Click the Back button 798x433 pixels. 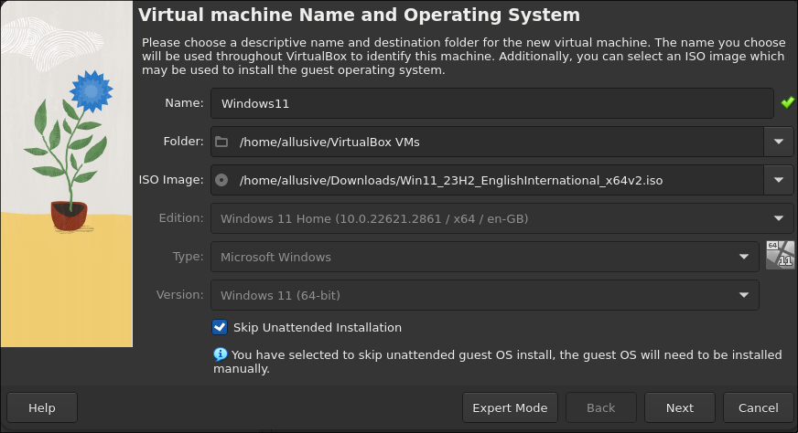(x=600, y=407)
